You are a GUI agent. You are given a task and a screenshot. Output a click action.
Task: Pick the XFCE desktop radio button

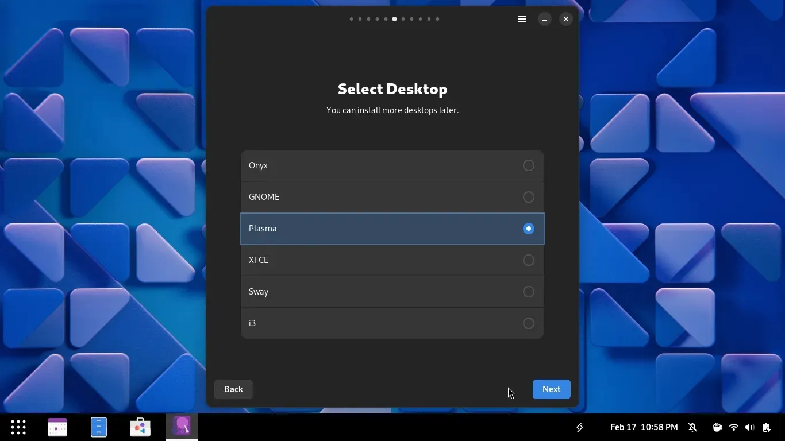[x=528, y=260]
